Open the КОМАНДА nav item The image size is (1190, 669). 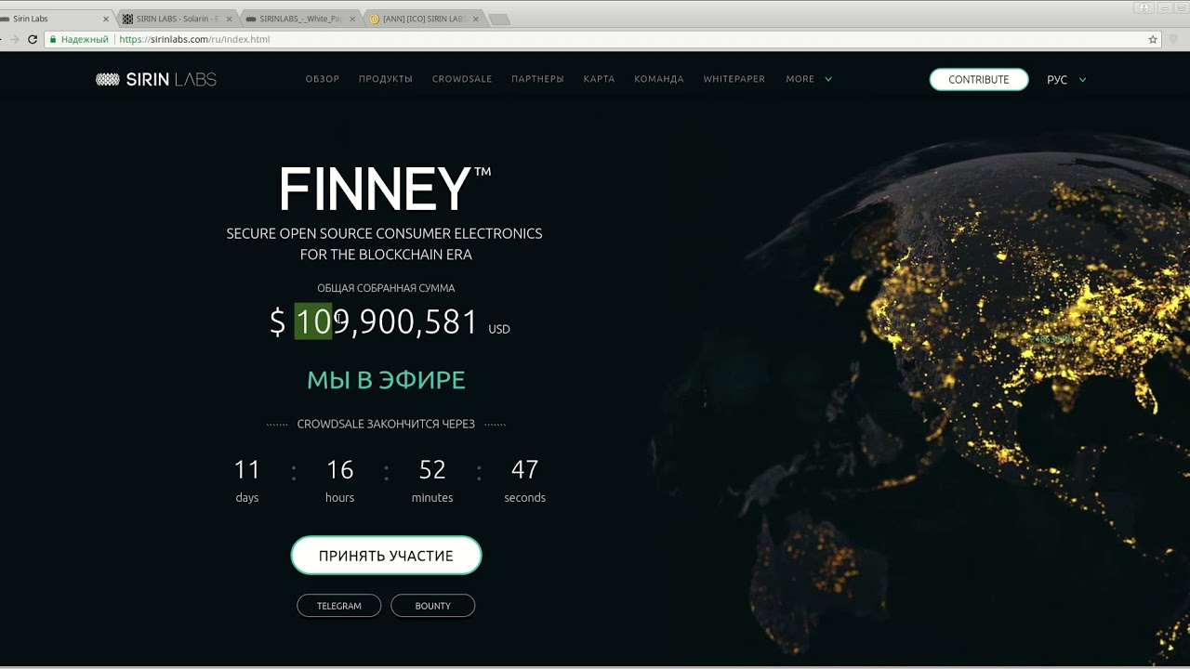[659, 79]
